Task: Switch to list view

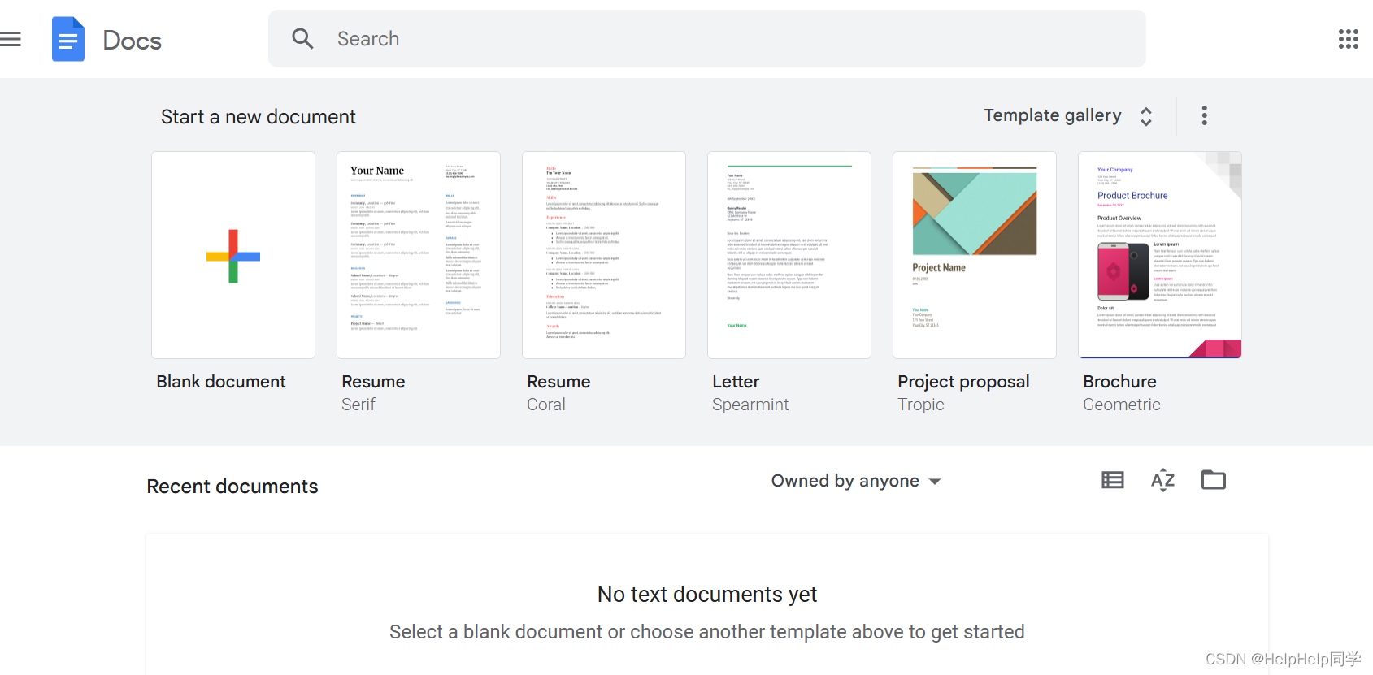Action: (x=1113, y=480)
